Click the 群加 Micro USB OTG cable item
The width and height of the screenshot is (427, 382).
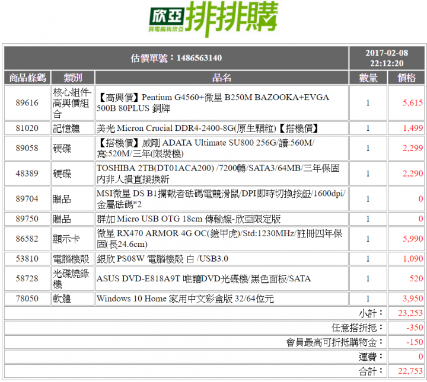(x=189, y=219)
